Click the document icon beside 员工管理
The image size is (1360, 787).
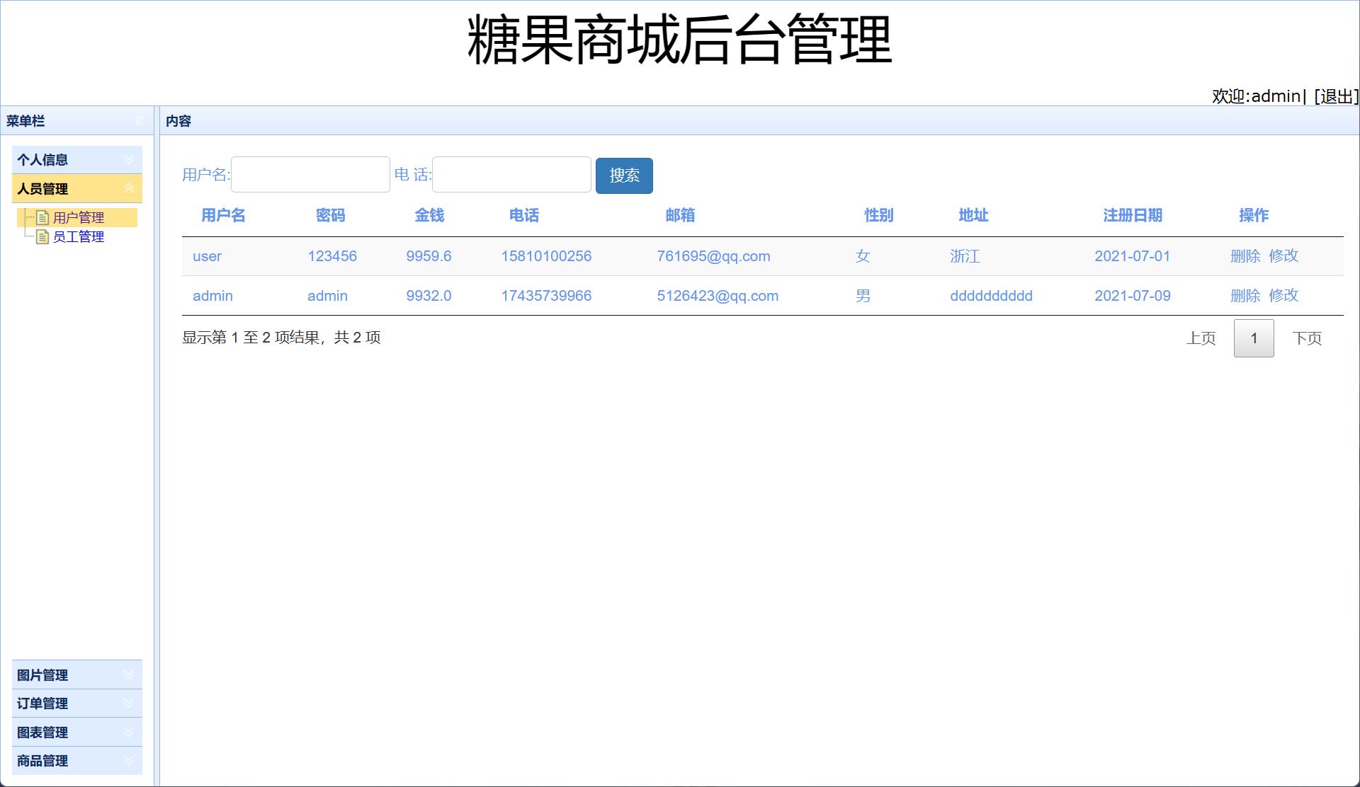(42, 237)
